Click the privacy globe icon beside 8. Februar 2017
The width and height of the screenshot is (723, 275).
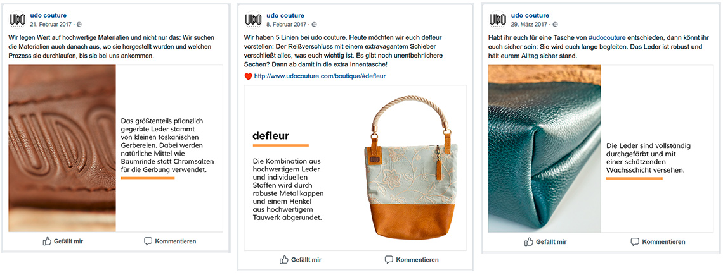click(315, 25)
